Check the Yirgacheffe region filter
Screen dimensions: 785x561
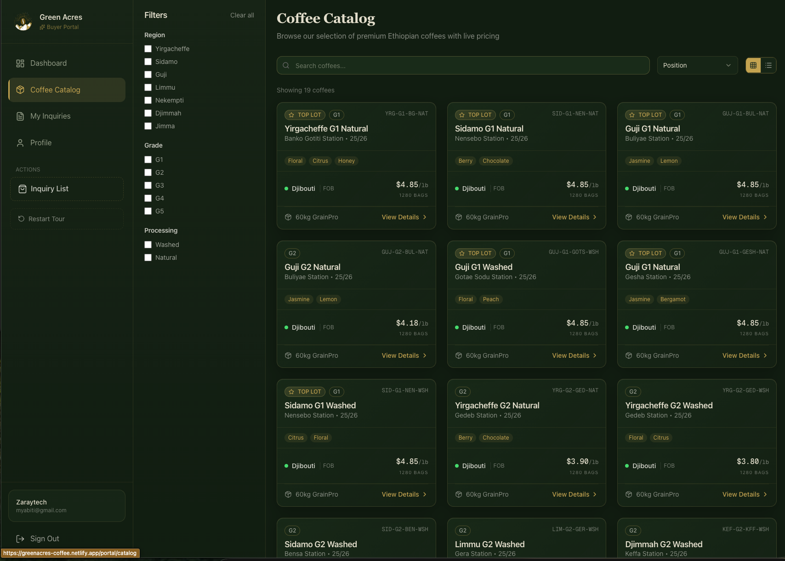point(148,49)
